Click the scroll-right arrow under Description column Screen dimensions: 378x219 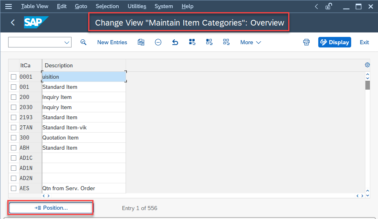(48, 196)
